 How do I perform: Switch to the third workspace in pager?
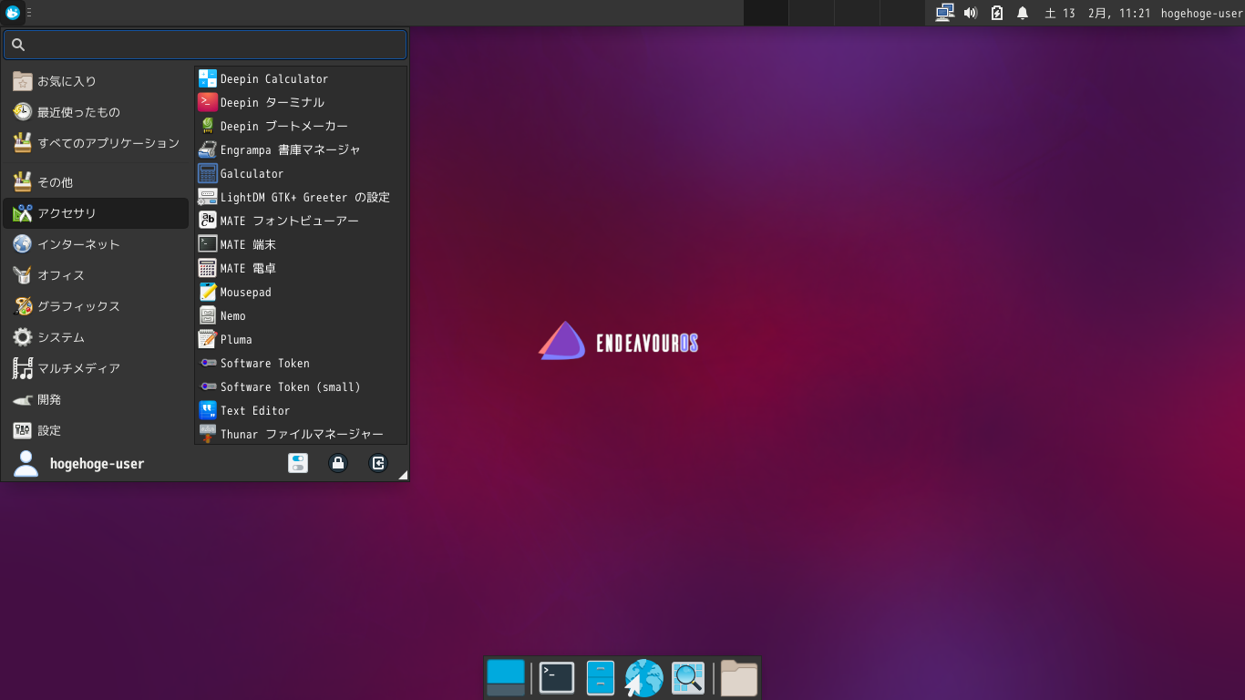(857, 13)
